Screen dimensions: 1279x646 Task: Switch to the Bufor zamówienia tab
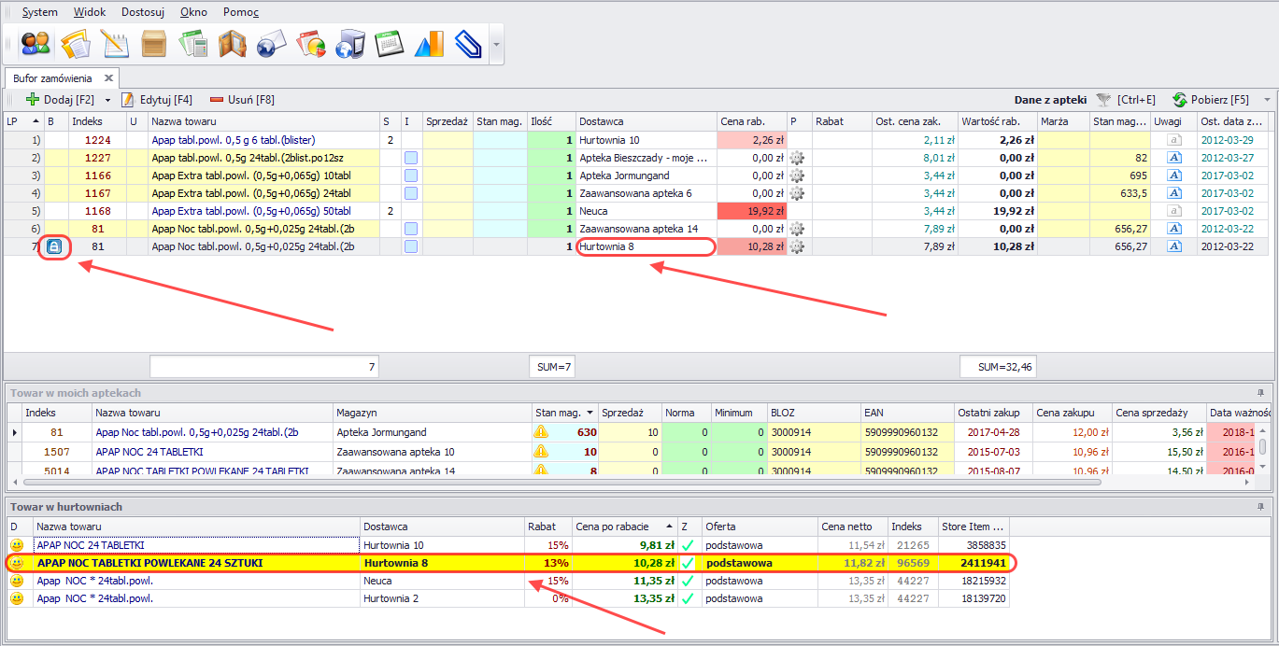(52, 77)
